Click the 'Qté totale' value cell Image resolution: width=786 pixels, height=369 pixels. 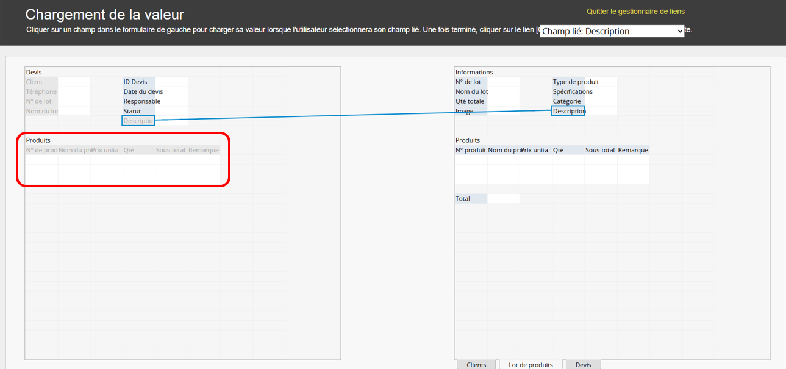click(x=503, y=101)
